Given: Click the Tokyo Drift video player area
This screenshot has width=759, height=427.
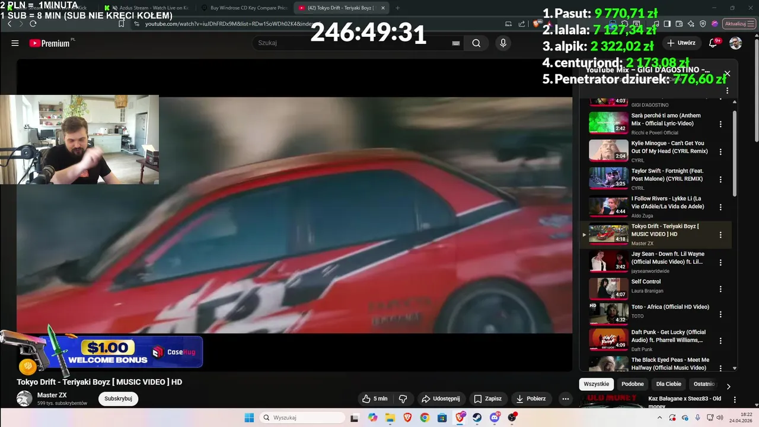Looking at the screenshot, I should (294, 215).
